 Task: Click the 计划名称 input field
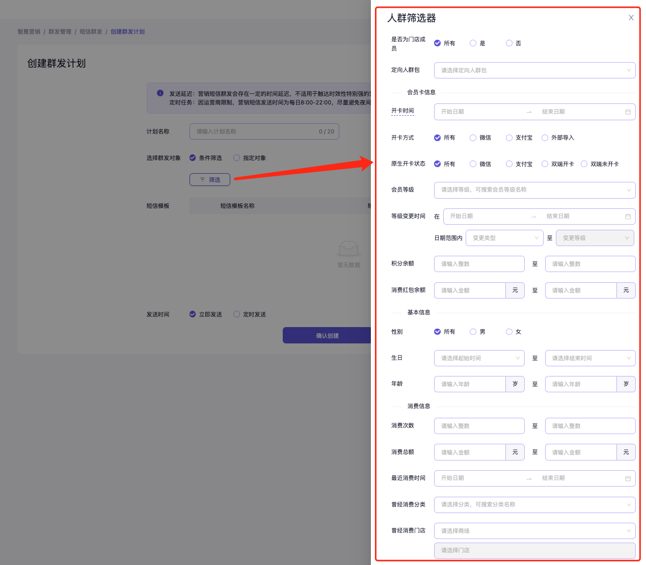(255, 131)
